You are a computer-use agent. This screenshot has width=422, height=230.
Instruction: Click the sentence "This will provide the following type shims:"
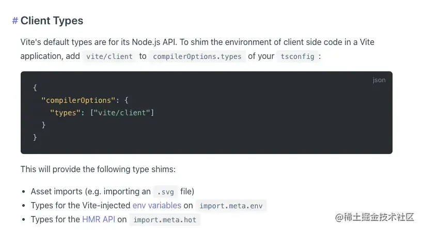[x=98, y=169]
